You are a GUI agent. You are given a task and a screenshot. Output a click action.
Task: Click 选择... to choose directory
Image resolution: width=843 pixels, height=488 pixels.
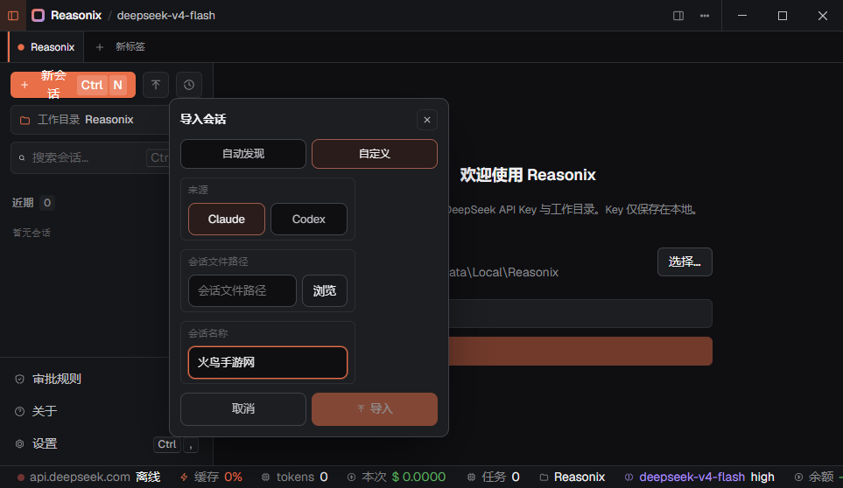685,262
